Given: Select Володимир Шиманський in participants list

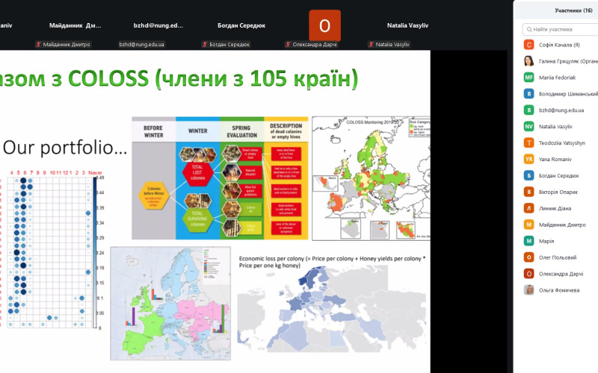Looking at the screenshot, I should [x=568, y=94].
